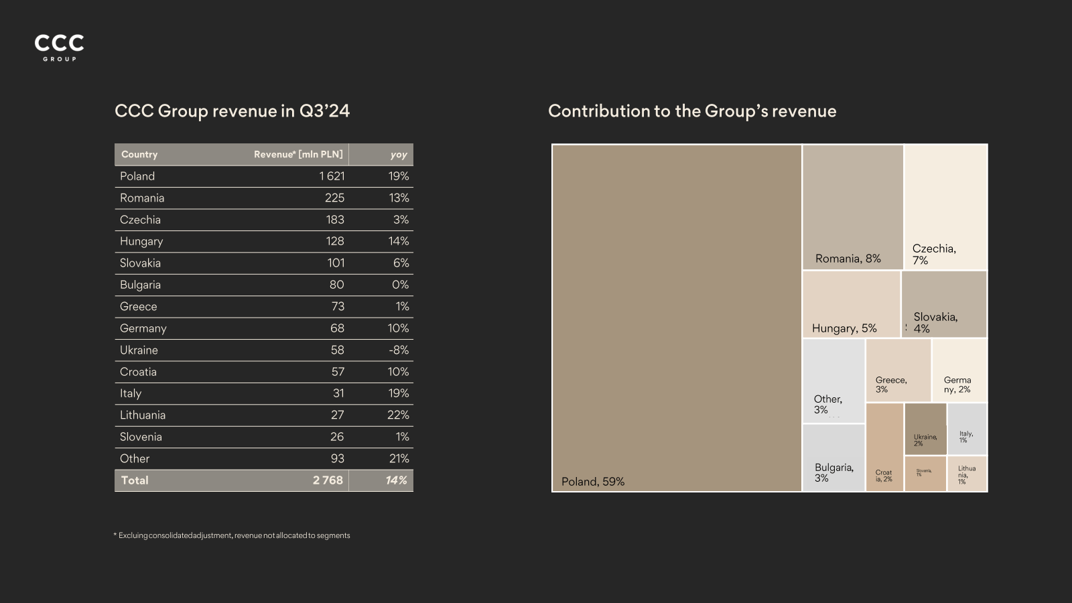Image resolution: width=1072 pixels, height=603 pixels.
Task: Select the Bulgaria row label in table
Action: tap(140, 285)
